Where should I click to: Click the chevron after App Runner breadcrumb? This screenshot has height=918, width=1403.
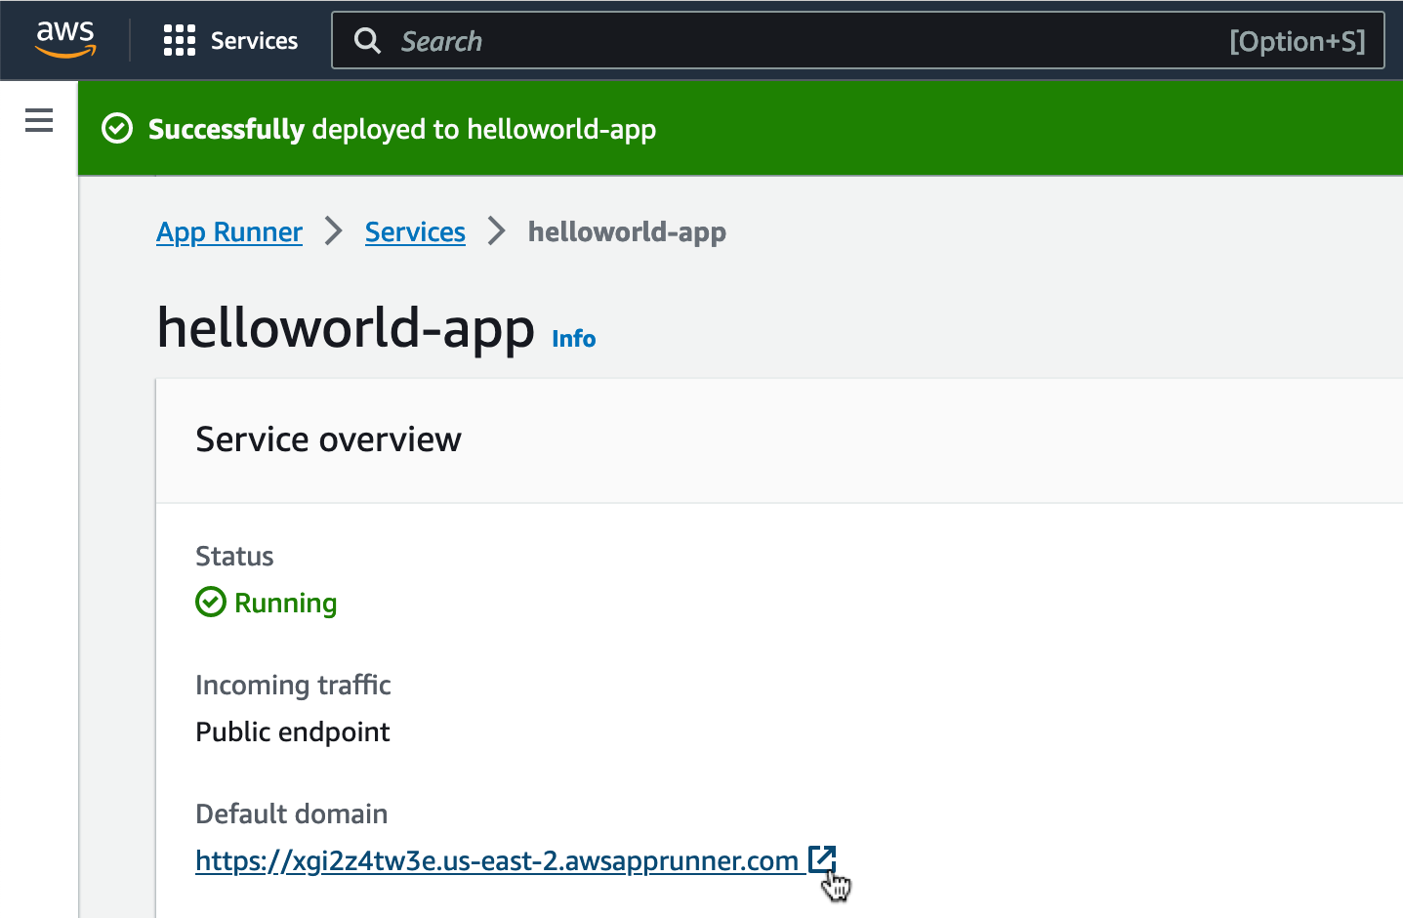coord(334,231)
